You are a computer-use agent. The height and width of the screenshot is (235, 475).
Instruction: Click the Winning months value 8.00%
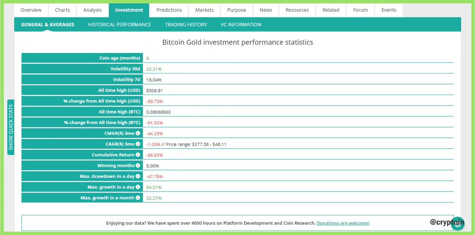click(x=153, y=166)
